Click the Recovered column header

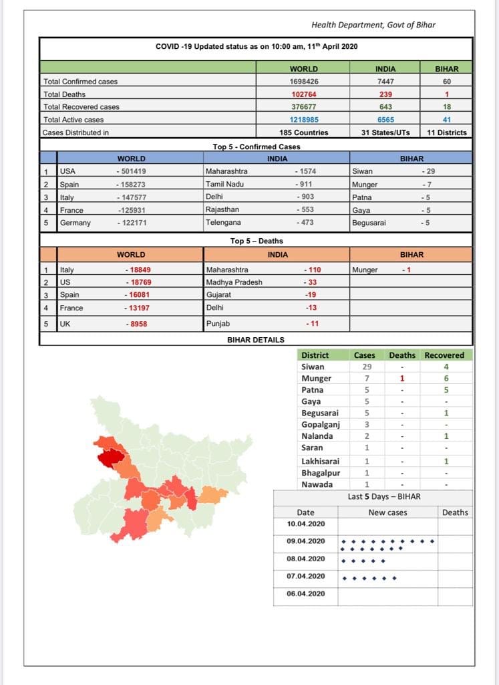point(444,355)
